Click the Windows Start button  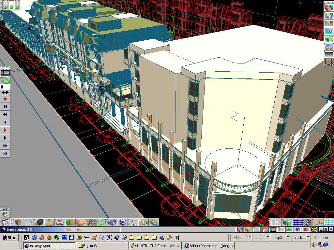click(9, 238)
